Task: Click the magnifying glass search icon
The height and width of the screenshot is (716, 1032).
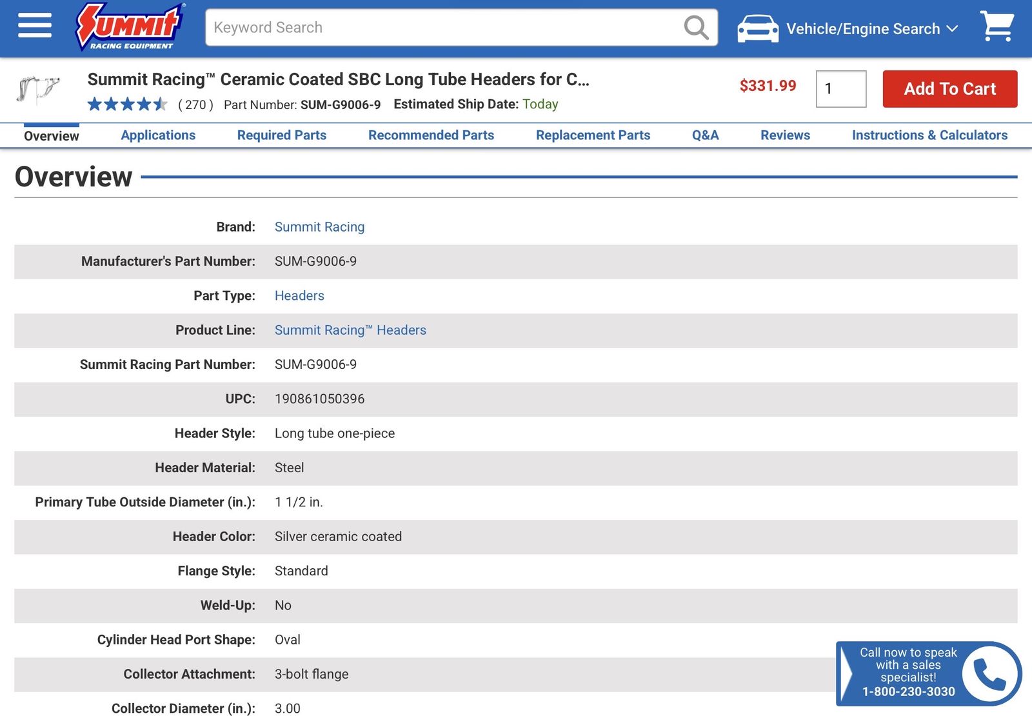Action: pyautogui.click(x=695, y=28)
